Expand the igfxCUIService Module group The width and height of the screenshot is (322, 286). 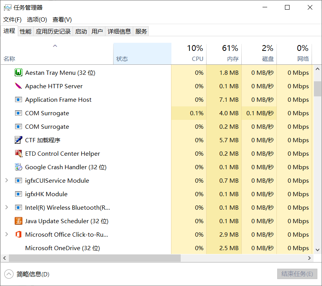7,180
